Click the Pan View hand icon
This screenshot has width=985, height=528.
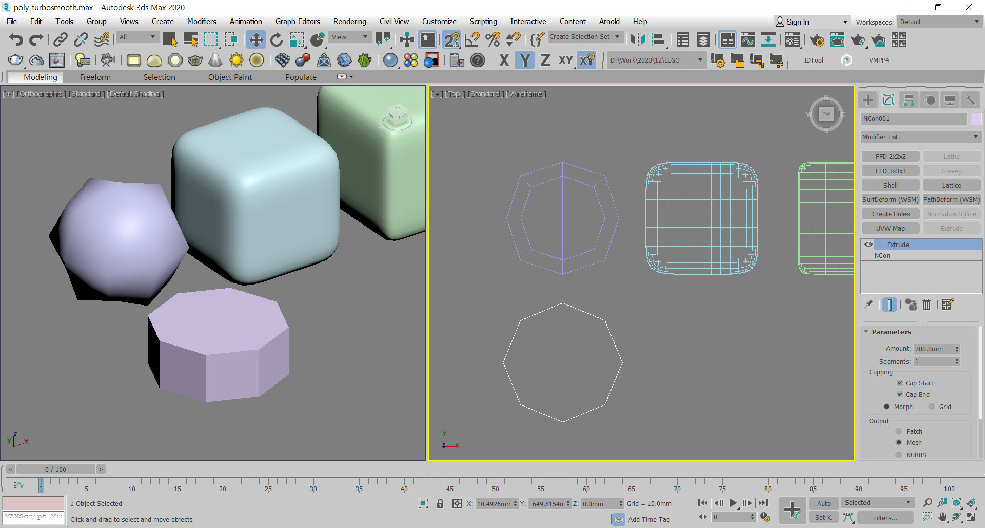pyautogui.click(x=942, y=517)
